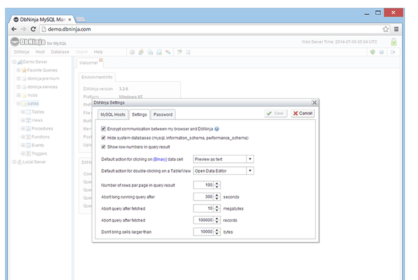Click the two-arrows transfer toolbar icon
The image size is (418, 280).
168,52
